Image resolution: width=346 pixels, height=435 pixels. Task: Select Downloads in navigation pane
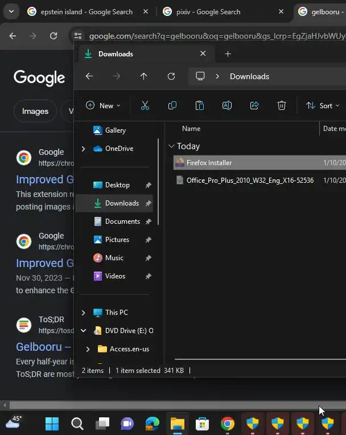pyautogui.click(x=115, y=203)
